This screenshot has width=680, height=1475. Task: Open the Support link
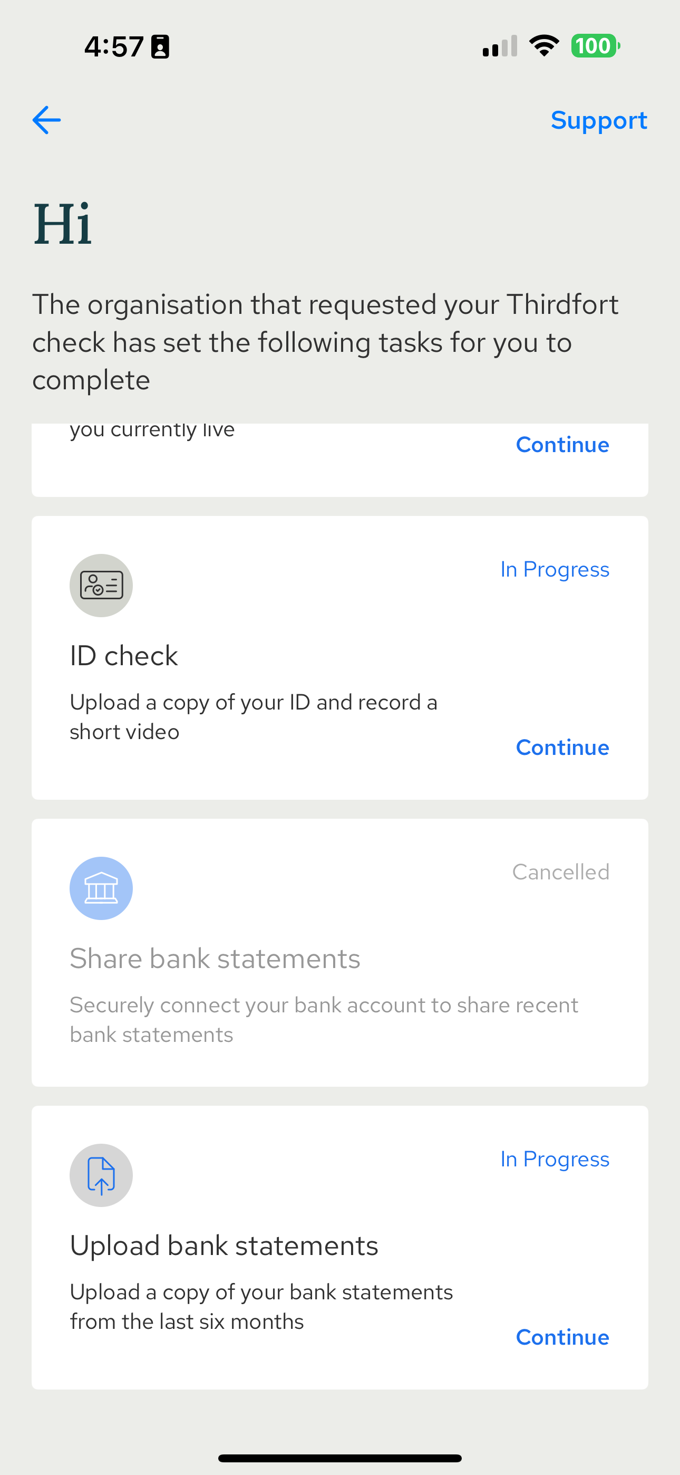point(599,120)
